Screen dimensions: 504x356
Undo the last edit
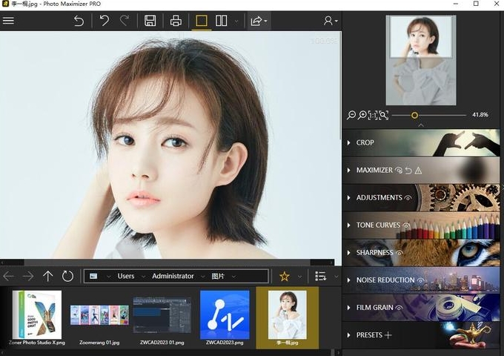click(x=105, y=21)
